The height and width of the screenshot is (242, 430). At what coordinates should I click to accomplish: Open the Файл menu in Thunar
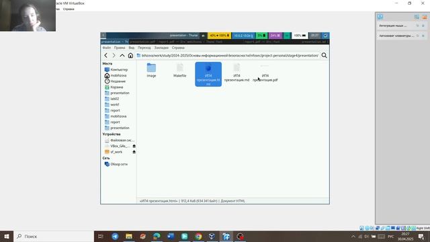click(x=107, y=48)
